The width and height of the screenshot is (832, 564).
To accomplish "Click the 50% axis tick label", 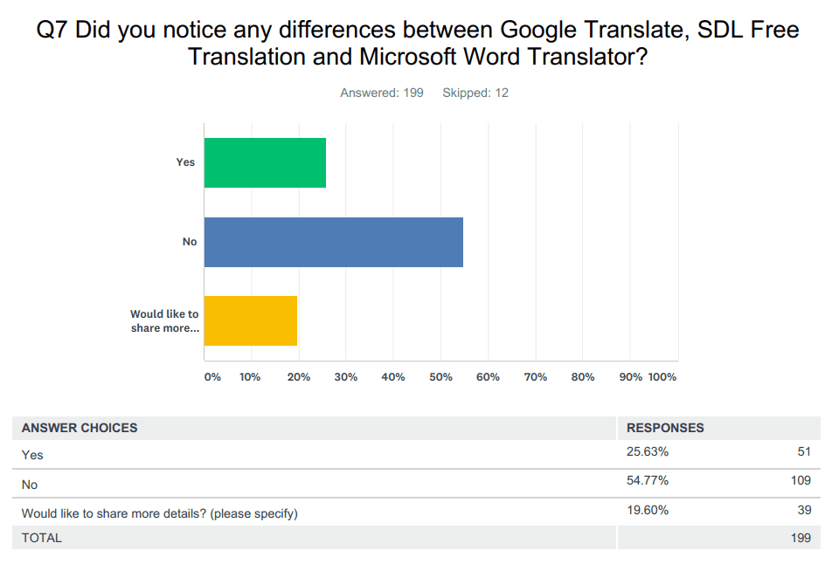I will point(440,377).
